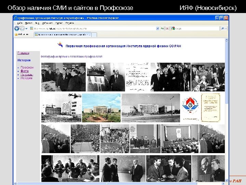Open the color photo of institute building
Image resolution: width=246 pixels, height=185 pixels.
[101, 108]
